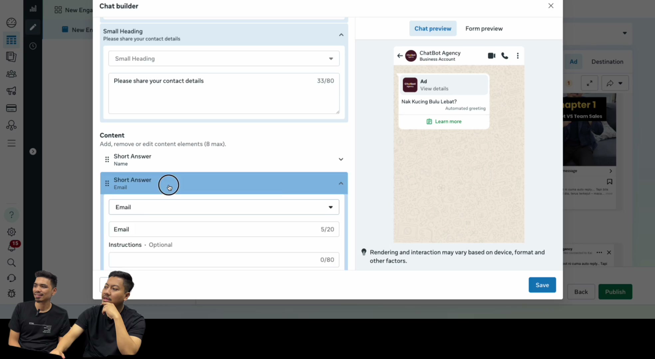This screenshot has height=359, width=655.
Task: Open the Settings gear icon
Action: point(11,232)
